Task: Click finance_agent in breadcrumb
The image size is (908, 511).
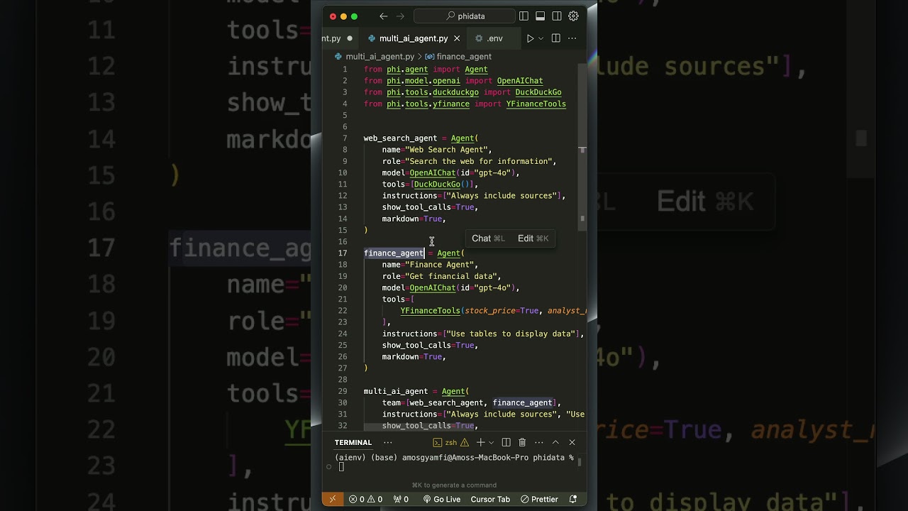Action: (464, 57)
